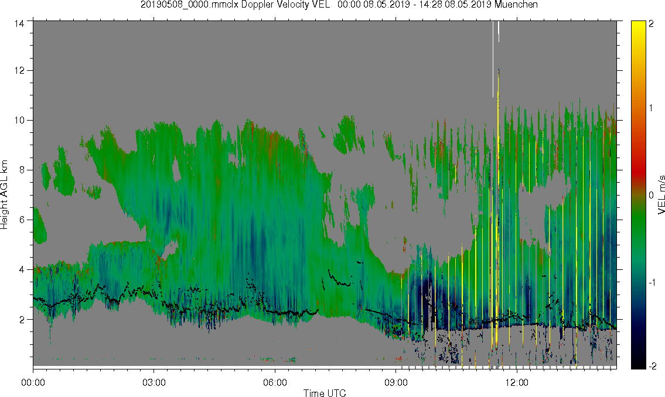Click the '03:00' time tick label
Screen dimensions: 665x397
(x=154, y=382)
